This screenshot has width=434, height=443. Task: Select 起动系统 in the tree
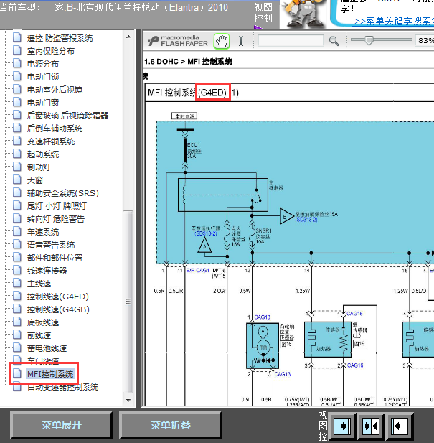click(x=43, y=154)
